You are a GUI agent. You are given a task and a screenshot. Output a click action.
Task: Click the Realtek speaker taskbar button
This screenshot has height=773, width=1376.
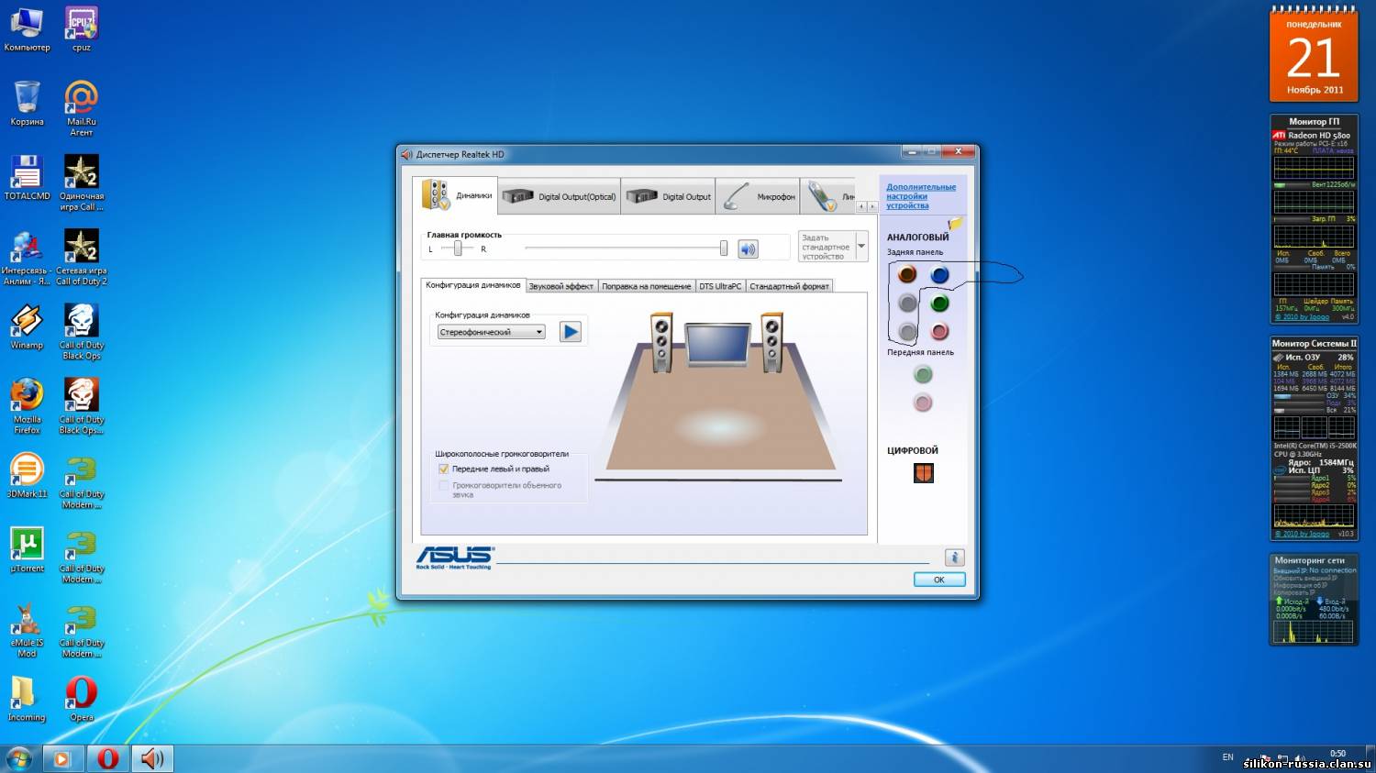point(152,758)
